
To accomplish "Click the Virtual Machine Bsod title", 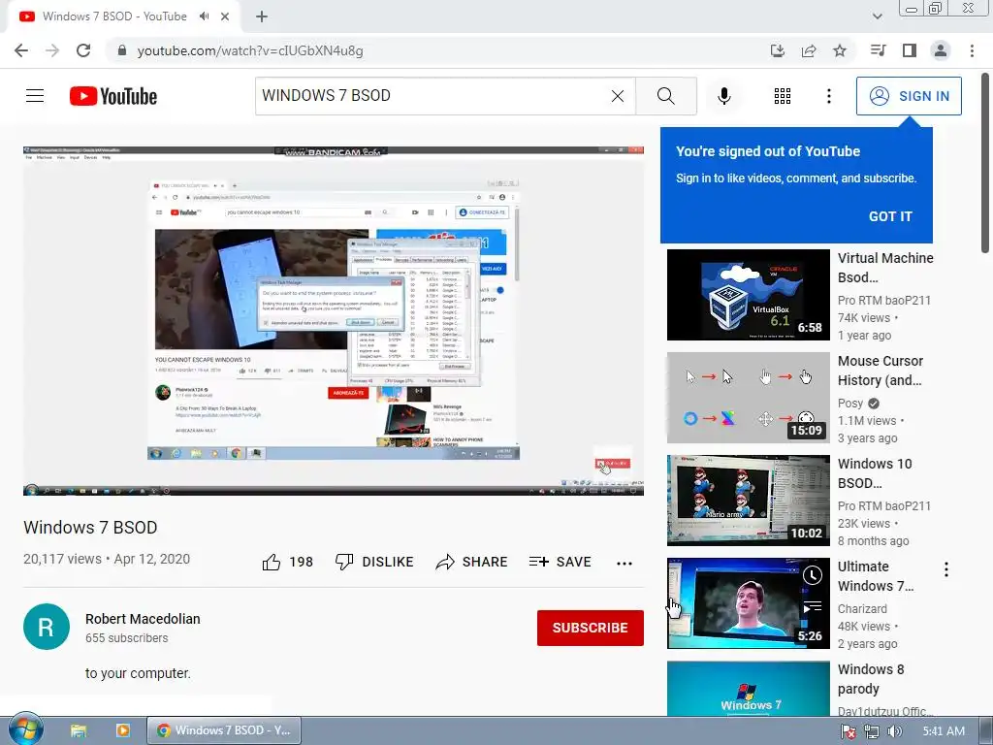I will pyautogui.click(x=885, y=268).
